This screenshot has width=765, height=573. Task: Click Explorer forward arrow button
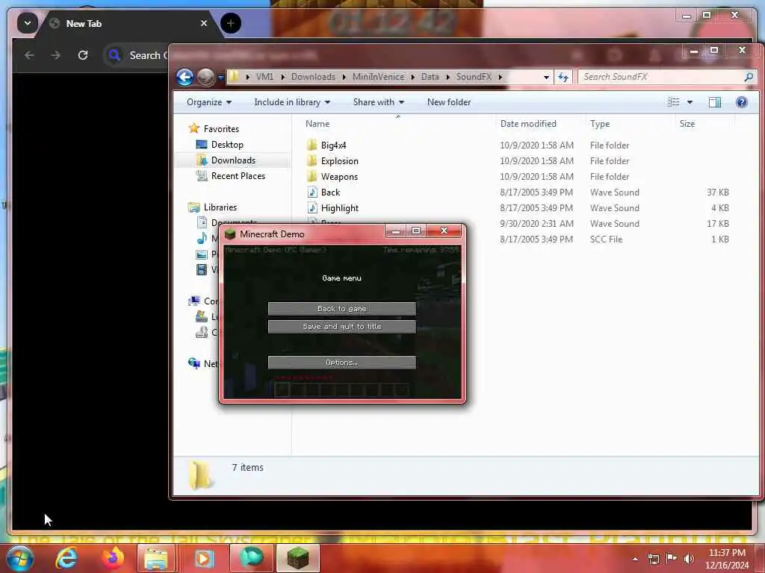tap(206, 77)
